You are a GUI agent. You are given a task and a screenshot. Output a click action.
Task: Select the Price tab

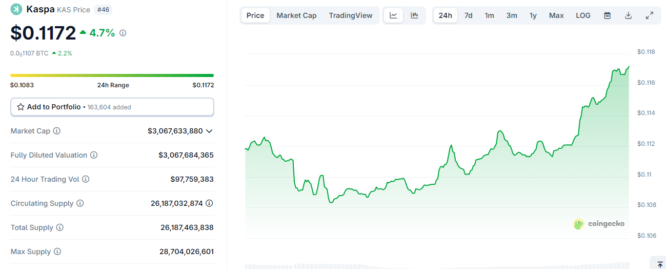(x=255, y=15)
